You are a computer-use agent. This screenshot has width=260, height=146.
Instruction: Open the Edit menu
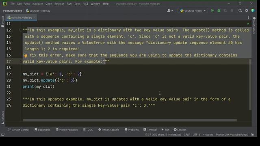click(19, 4)
